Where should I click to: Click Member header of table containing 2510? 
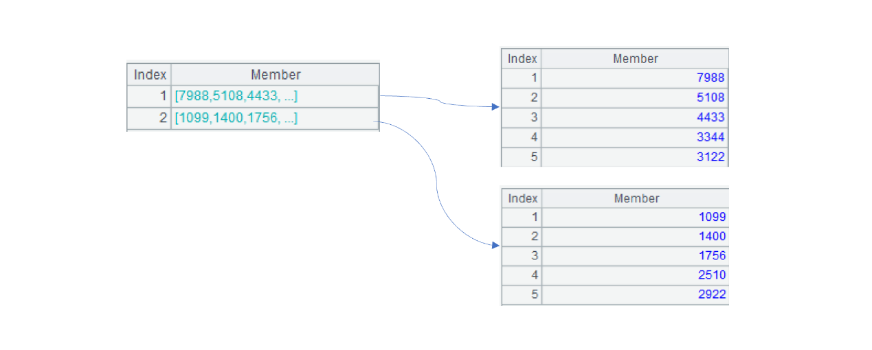click(636, 198)
